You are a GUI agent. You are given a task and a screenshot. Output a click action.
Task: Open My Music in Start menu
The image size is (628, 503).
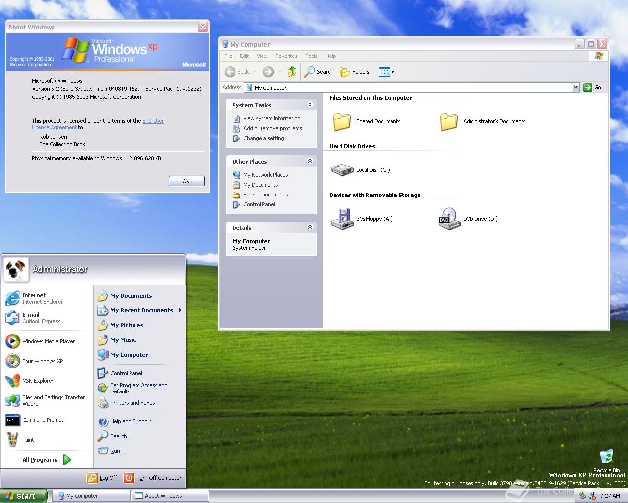click(140, 340)
